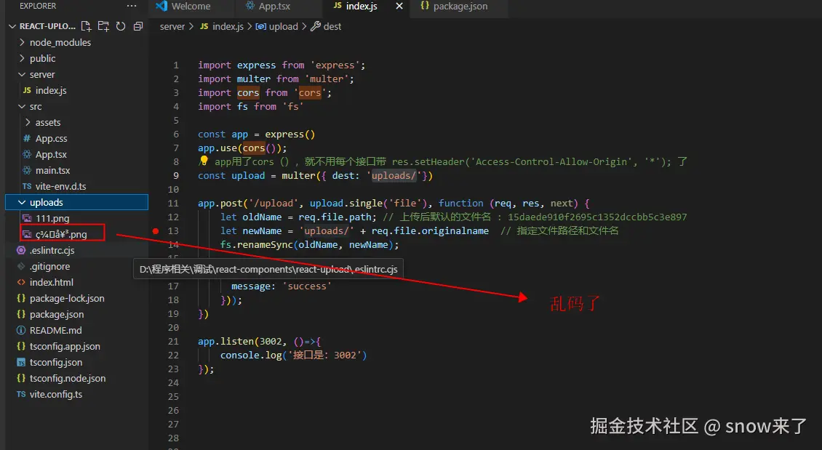Click the image icon beside 111.png
Screen dimensions: 822x450
pyautogui.click(x=27, y=218)
